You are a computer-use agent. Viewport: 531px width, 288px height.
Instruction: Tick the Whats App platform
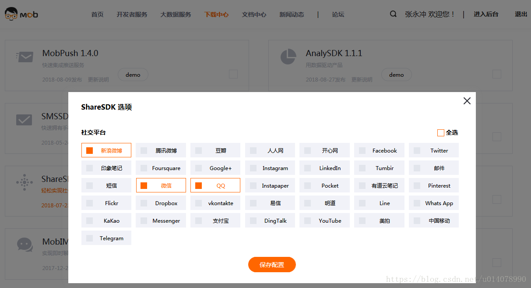pyautogui.click(x=434, y=203)
